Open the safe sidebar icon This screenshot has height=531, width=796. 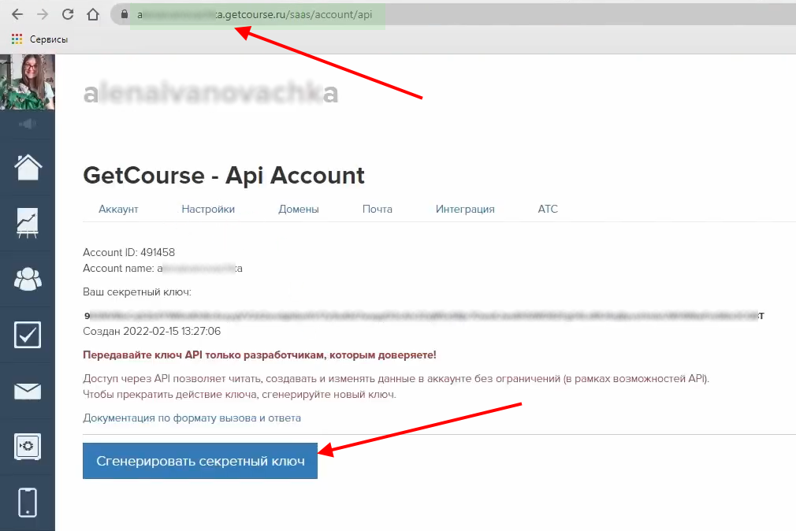(x=28, y=447)
